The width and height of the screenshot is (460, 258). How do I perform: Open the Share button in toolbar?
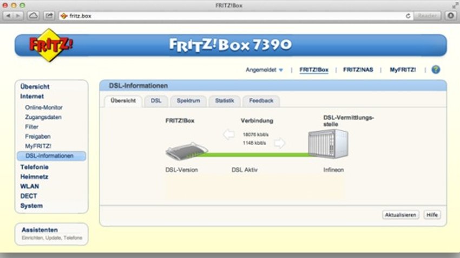coord(49,16)
